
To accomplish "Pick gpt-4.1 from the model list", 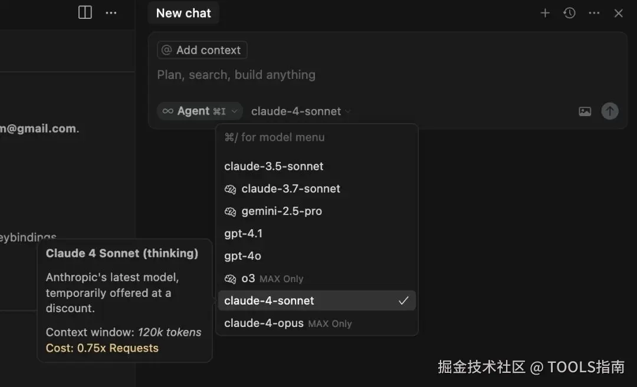I will tap(244, 233).
